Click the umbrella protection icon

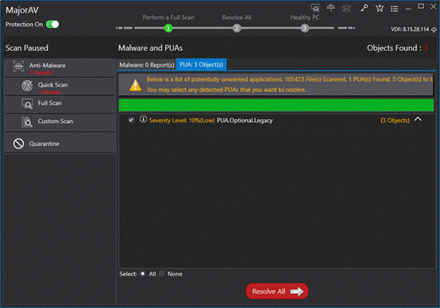pyautogui.click(x=330, y=8)
